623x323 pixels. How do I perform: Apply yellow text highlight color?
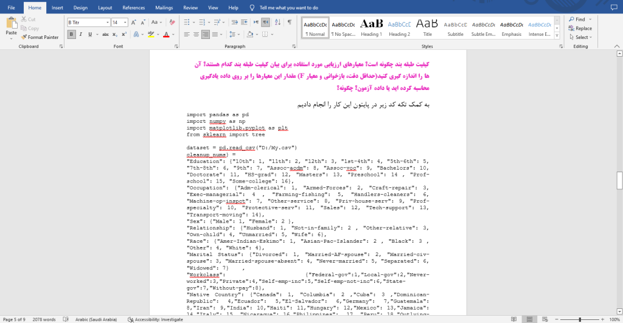click(151, 35)
